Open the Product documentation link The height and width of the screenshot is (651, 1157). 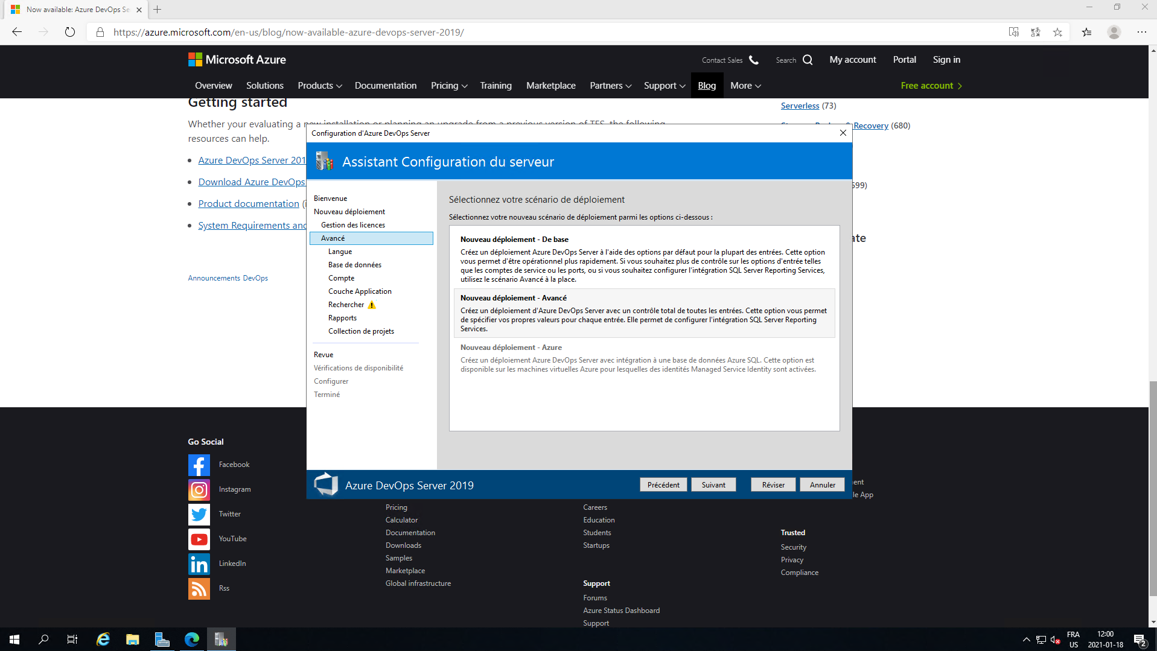(249, 204)
